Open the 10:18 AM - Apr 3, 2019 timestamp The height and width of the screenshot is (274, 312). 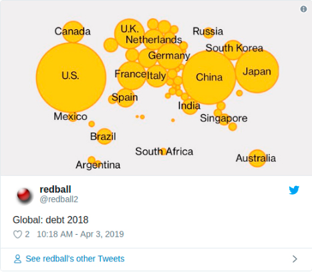(x=80, y=234)
